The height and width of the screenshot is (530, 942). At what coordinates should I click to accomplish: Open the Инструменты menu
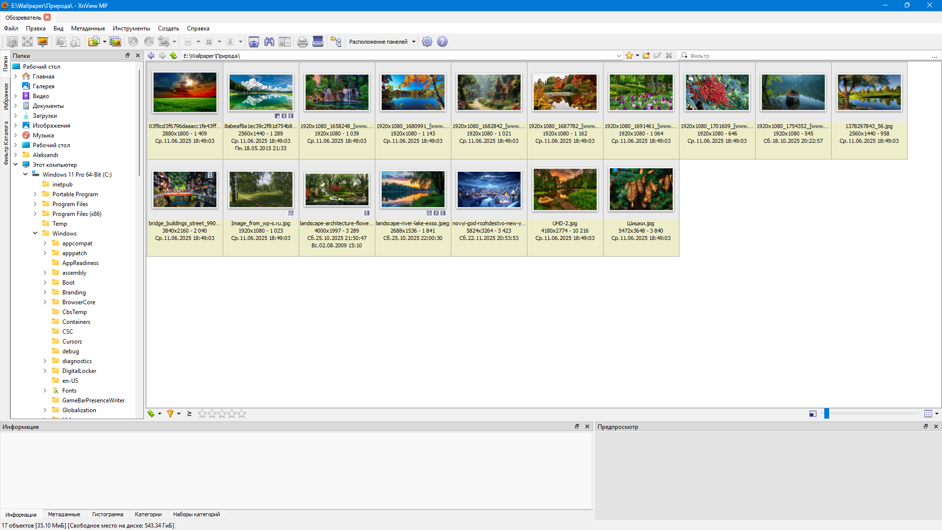tap(131, 28)
